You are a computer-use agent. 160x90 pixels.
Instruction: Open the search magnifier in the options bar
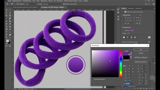pos(146,4)
